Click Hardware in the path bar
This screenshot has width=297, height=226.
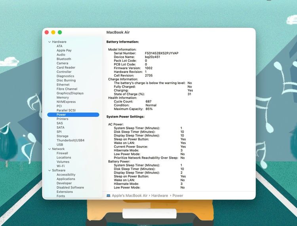160,196
